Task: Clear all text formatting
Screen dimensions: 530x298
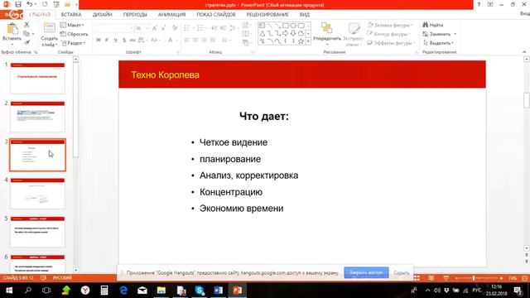Action: tap(175, 28)
